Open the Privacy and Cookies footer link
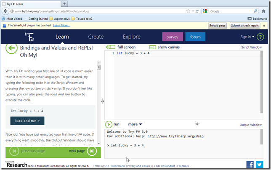This screenshot has height=170, width=271. click(x=139, y=166)
